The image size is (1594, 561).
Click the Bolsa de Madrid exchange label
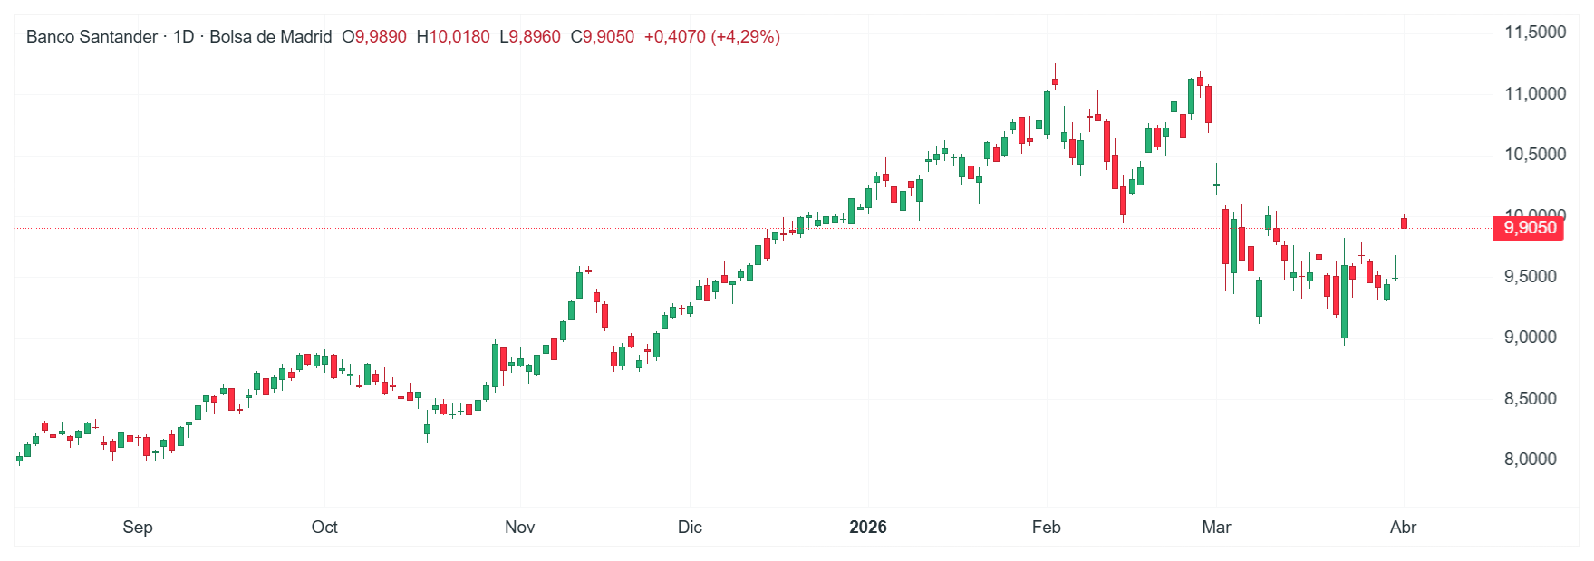point(270,37)
